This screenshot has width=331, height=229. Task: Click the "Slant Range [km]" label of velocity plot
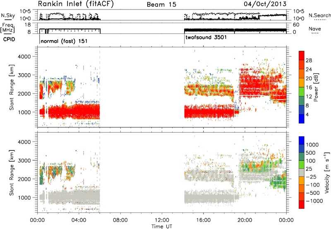[12, 172]
